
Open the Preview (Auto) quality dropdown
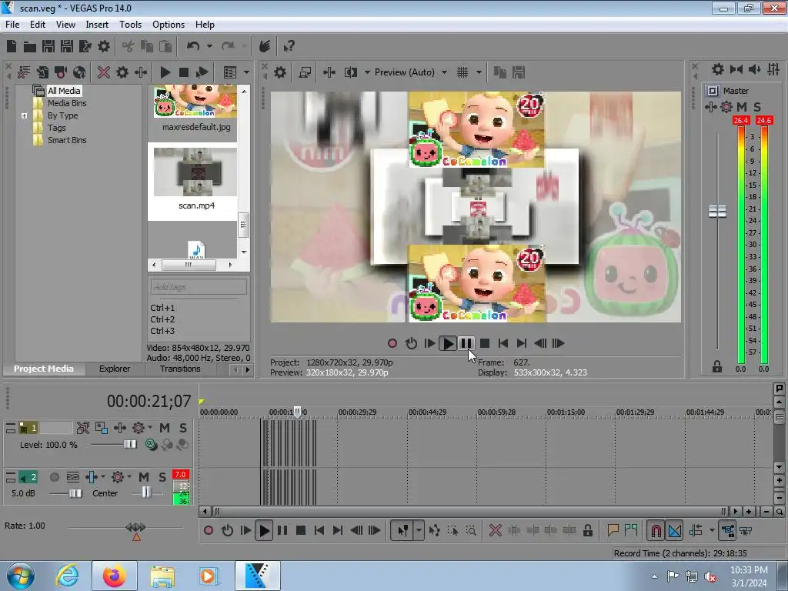pyautogui.click(x=444, y=72)
